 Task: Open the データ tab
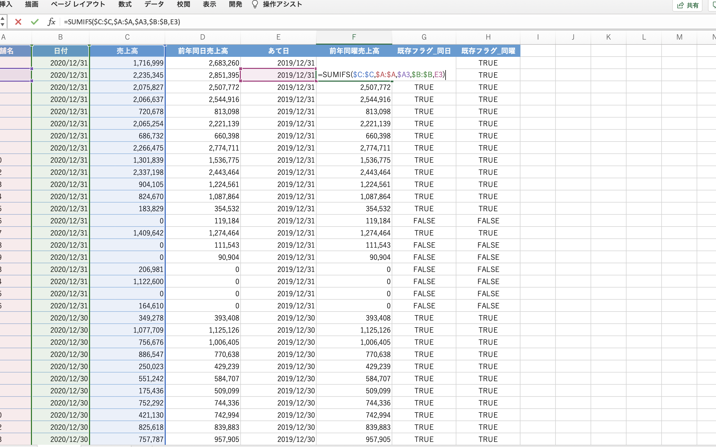154,4
